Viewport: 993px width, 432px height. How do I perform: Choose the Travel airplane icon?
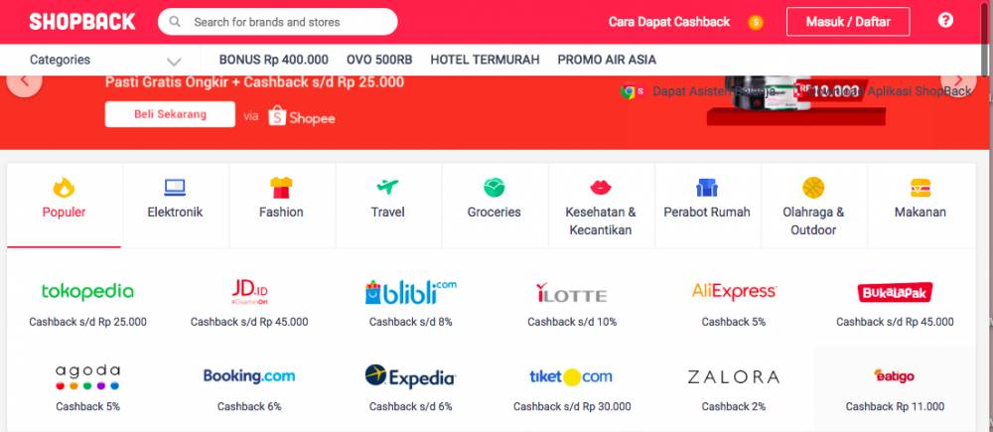pos(387,187)
